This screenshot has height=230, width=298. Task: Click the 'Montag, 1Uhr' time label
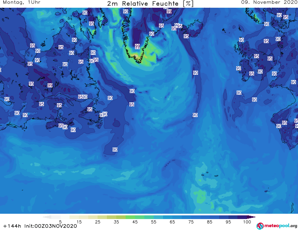point(22,2)
